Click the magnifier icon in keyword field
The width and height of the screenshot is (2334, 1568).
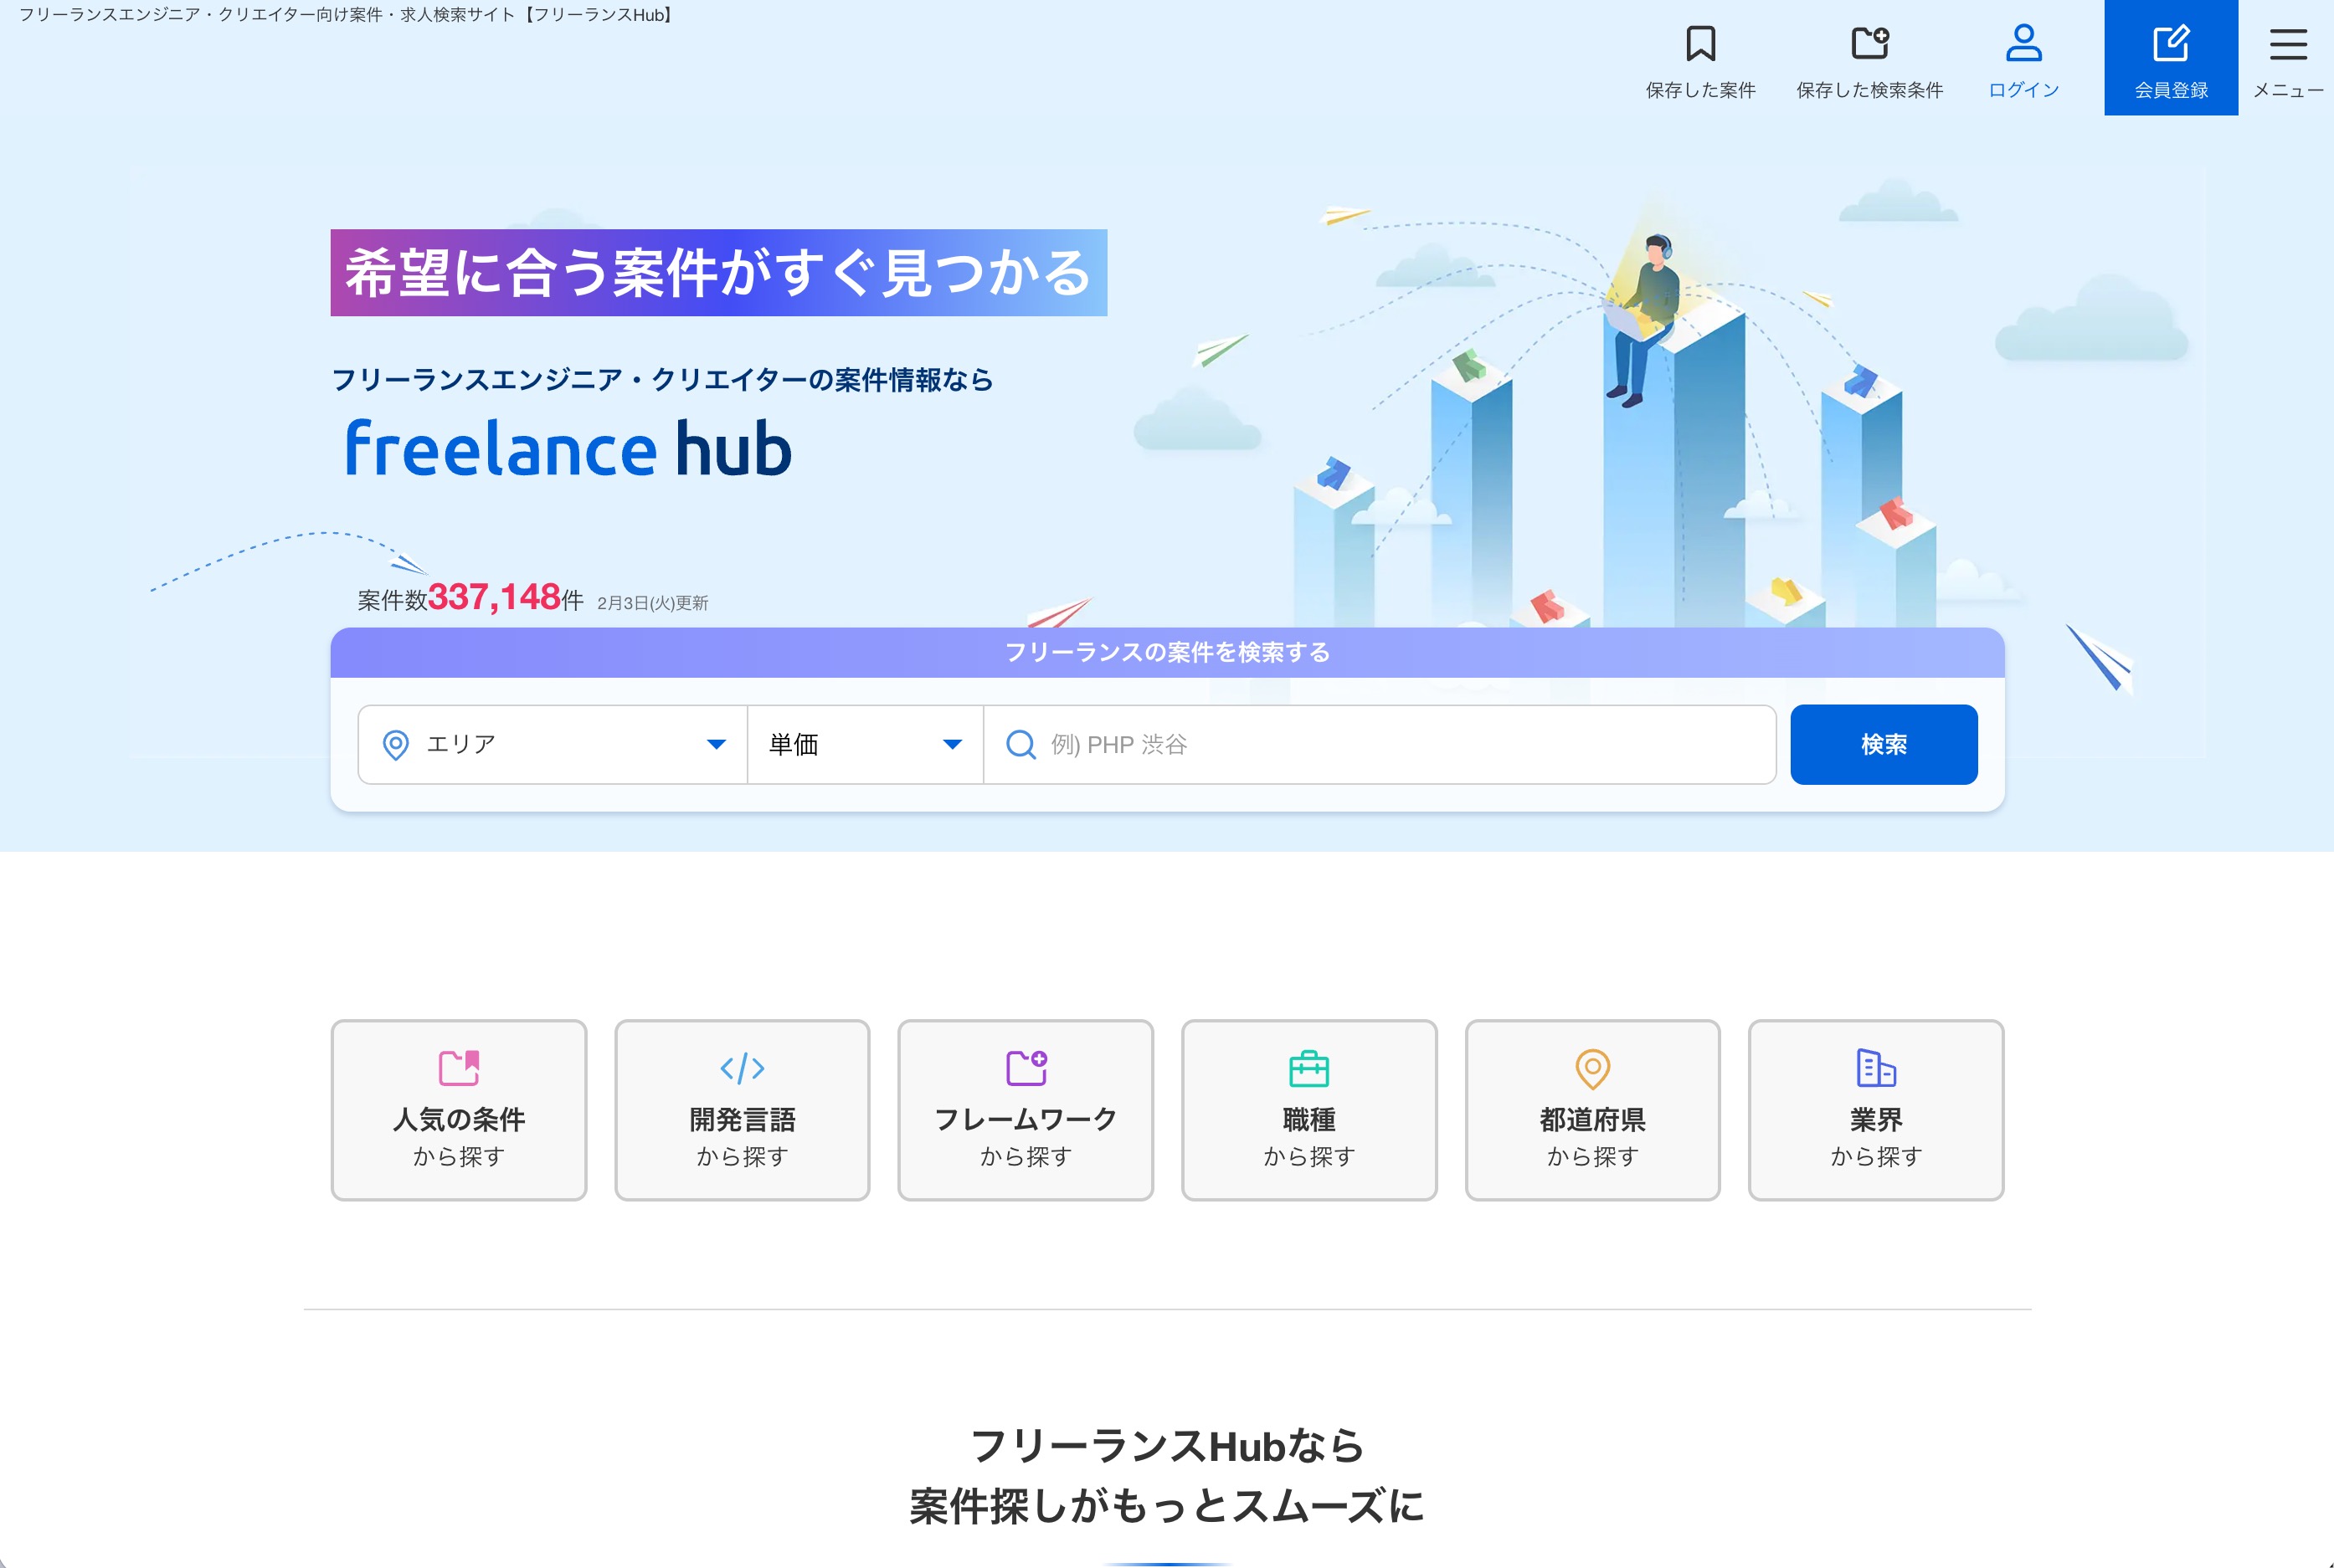point(1020,745)
